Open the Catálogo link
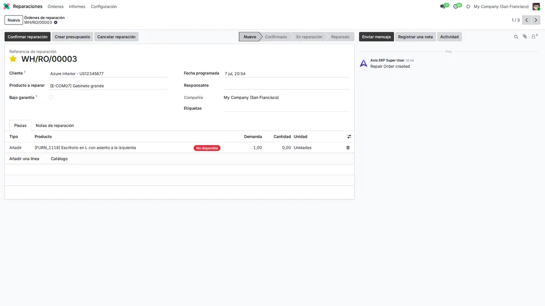 [59, 159]
